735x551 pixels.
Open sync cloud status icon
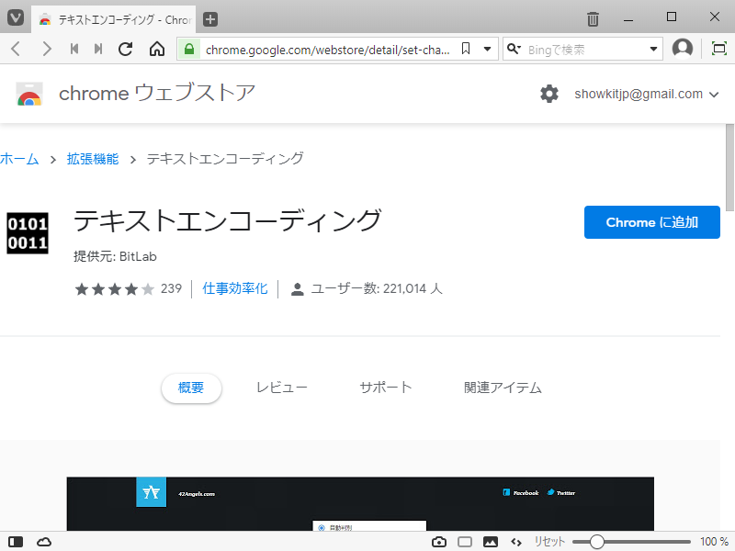click(x=44, y=542)
